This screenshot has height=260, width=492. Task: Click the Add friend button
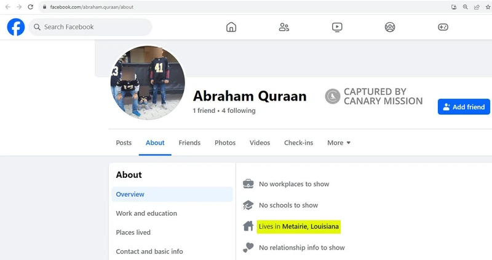[x=464, y=107]
